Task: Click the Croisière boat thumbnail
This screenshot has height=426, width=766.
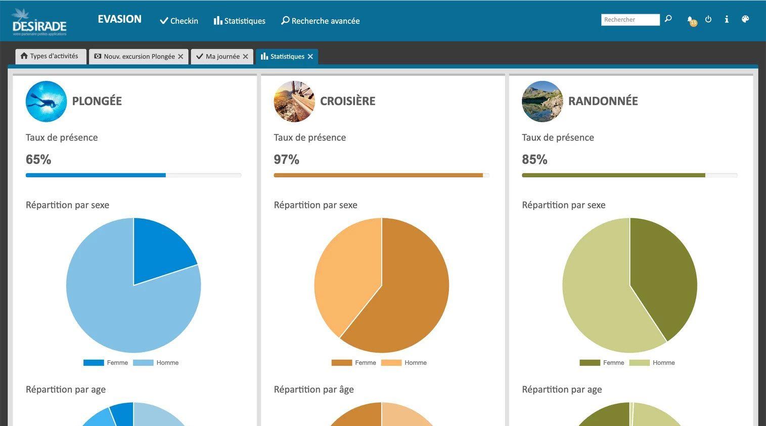Action: (294, 101)
